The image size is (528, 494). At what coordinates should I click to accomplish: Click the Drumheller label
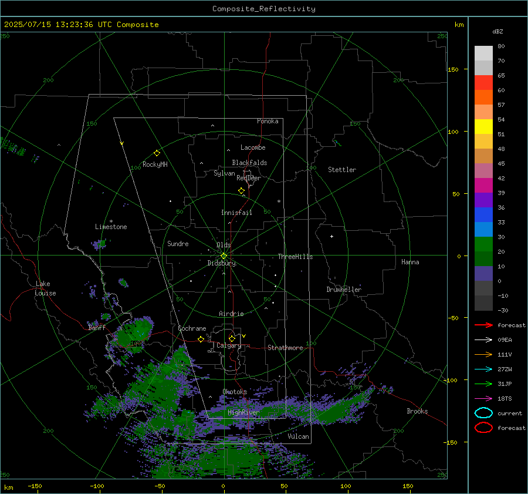click(344, 290)
